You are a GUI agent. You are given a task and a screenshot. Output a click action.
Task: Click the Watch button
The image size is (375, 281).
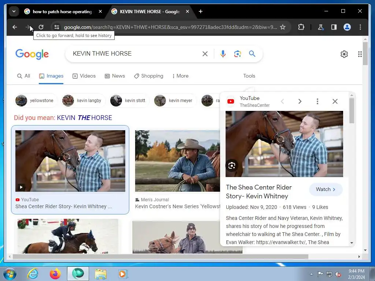coord(326,189)
